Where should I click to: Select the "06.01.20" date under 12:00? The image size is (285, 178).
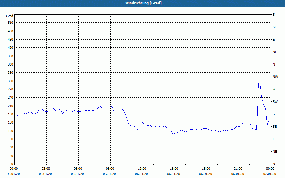pyautogui.click(x=141, y=174)
